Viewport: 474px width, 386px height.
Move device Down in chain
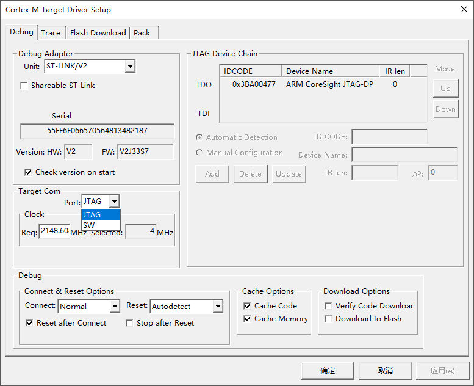445,109
